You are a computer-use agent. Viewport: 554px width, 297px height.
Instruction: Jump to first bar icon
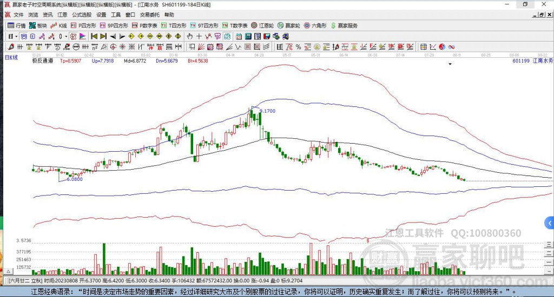pyautogui.click(x=94, y=36)
